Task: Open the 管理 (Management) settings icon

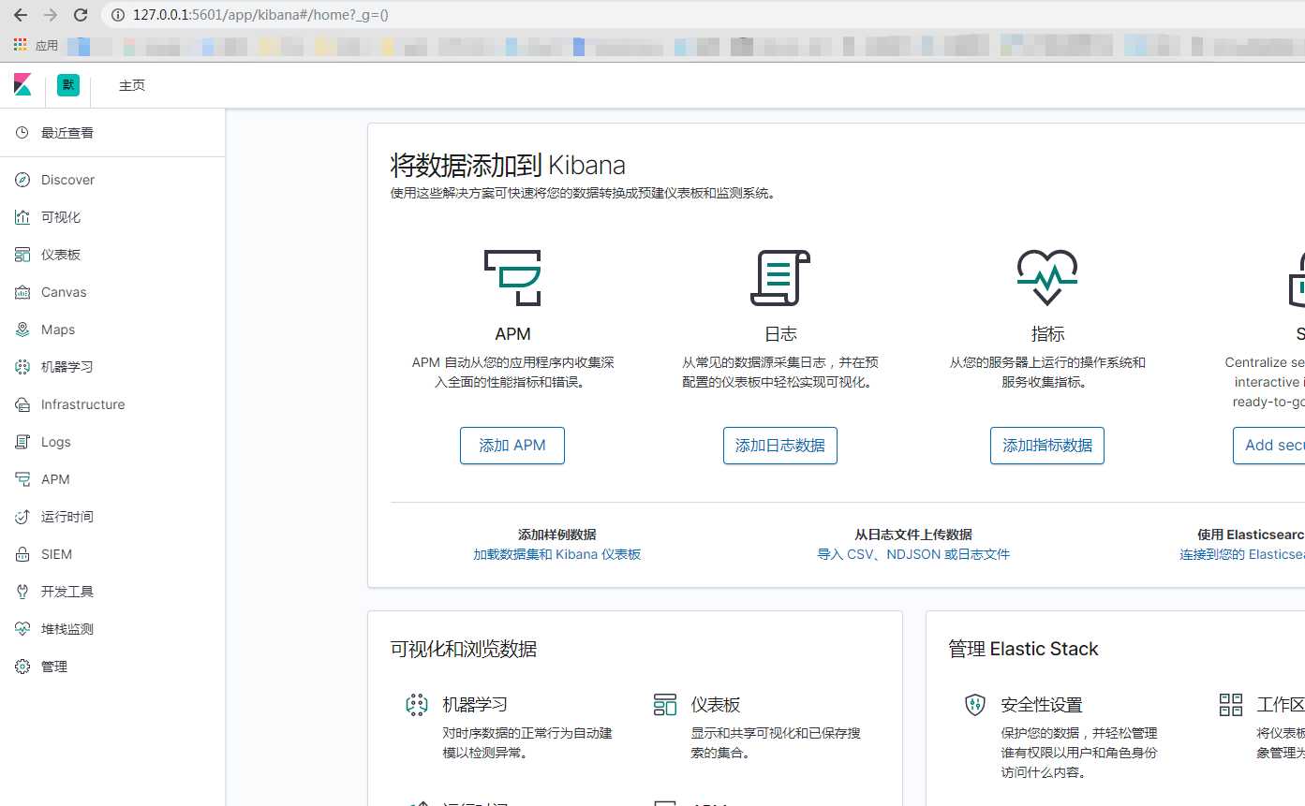Action: coord(53,666)
